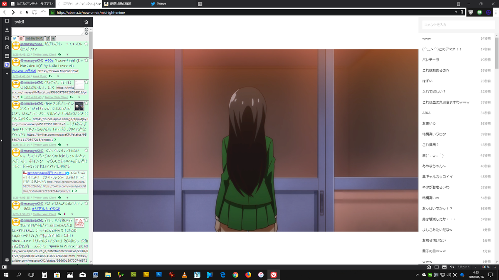Image resolution: width=499 pixels, height=280 pixels.
Task: Reload the current page
Action: click(35, 12)
